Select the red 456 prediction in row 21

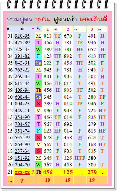[48, 172]
